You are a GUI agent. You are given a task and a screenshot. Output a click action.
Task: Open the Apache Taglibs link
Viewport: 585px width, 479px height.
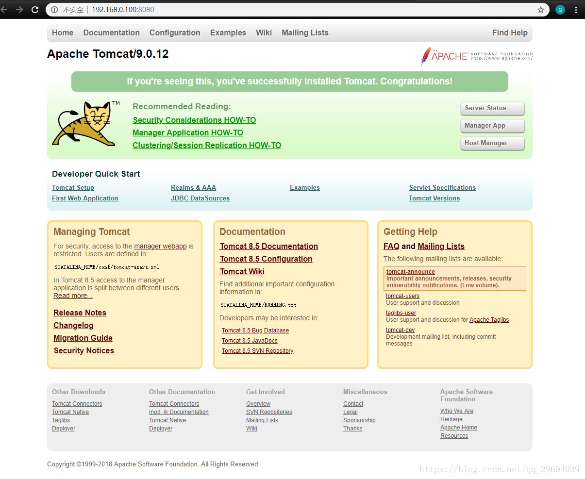[489, 320]
